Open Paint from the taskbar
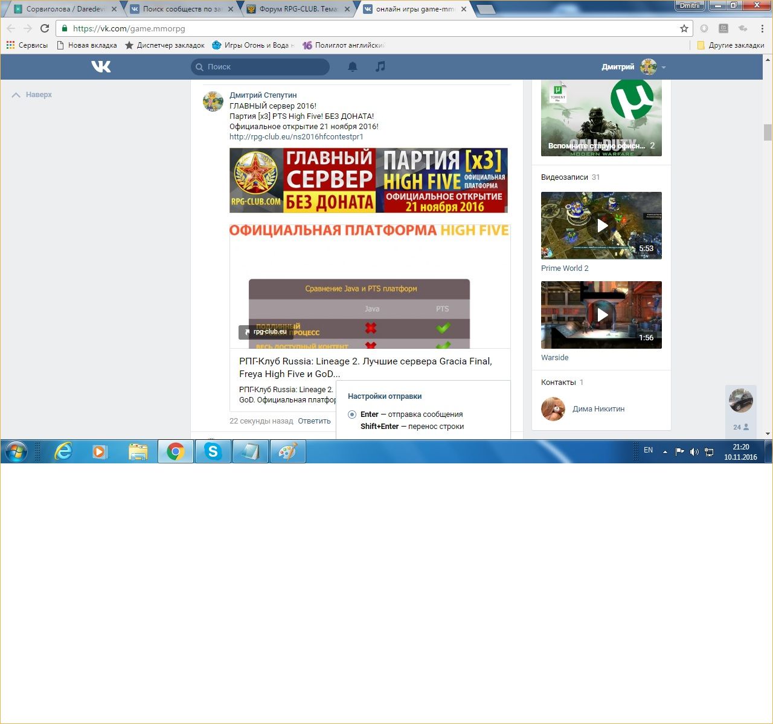Viewport: 773px width, 724px height. [288, 451]
